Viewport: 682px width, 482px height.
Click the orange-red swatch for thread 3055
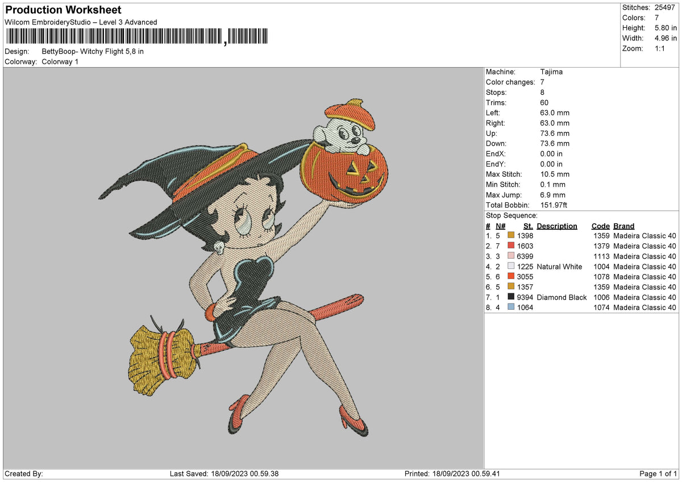(510, 276)
